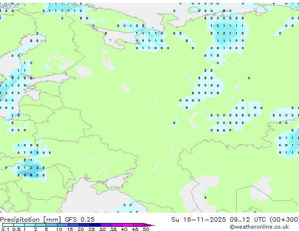The width and height of the screenshot is (299, 231).
Task: Click the legend label '20'
Action: pyautogui.click(x=81, y=229)
